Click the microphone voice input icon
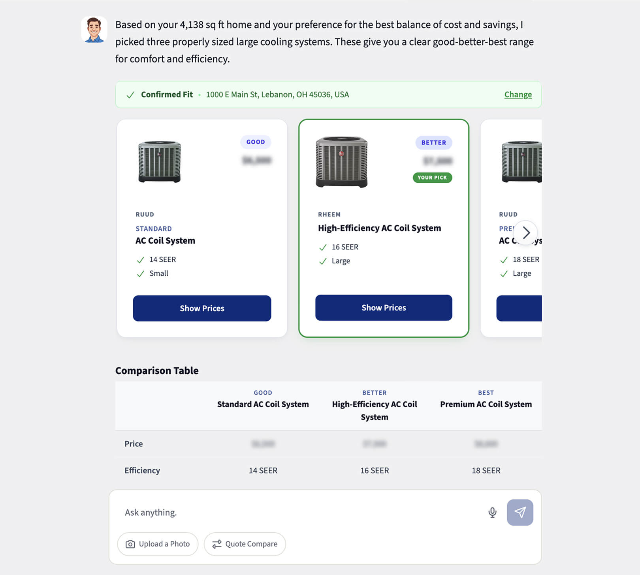The width and height of the screenshot is (640, 575). click(x=492, y=513)
